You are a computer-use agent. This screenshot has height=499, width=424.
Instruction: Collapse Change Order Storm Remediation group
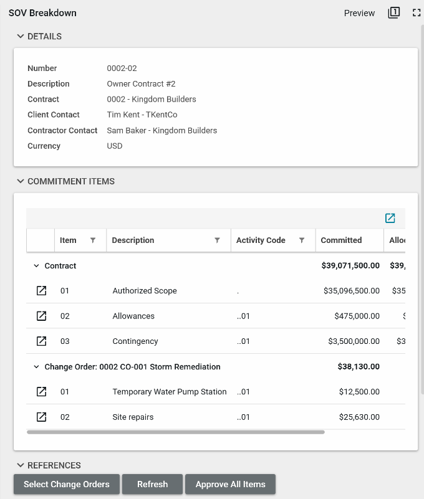(x=36, y=367)
